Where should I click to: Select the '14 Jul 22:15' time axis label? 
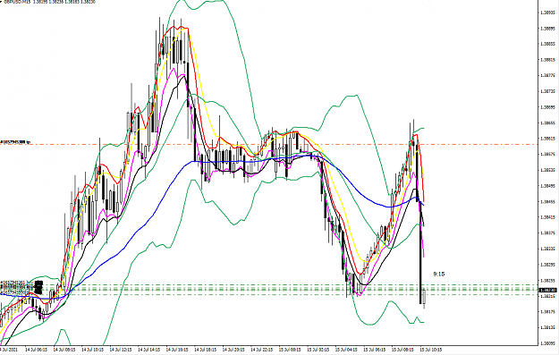[261, 350]
